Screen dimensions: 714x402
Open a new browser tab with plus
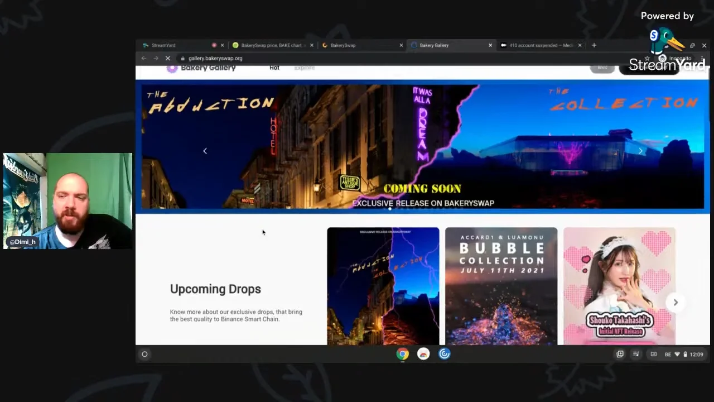594,45
